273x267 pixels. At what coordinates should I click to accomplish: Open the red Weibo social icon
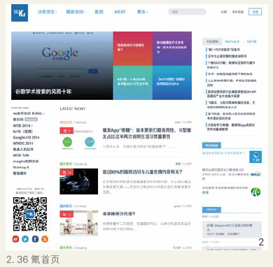[x=15, y=239]
